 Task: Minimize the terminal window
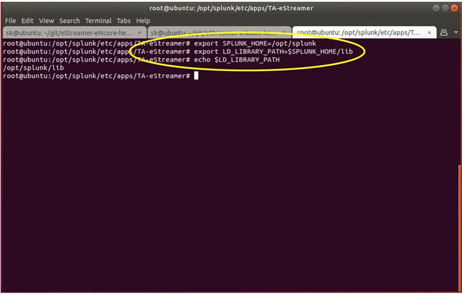pos(436,8)
